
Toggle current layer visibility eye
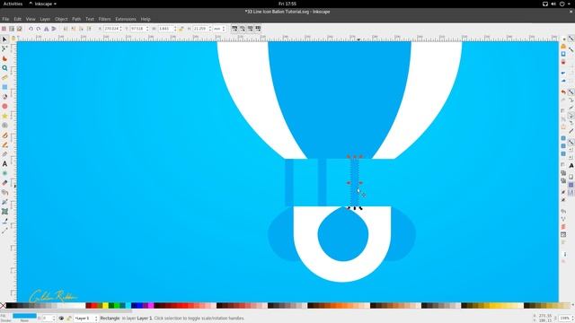click(61, 319)
